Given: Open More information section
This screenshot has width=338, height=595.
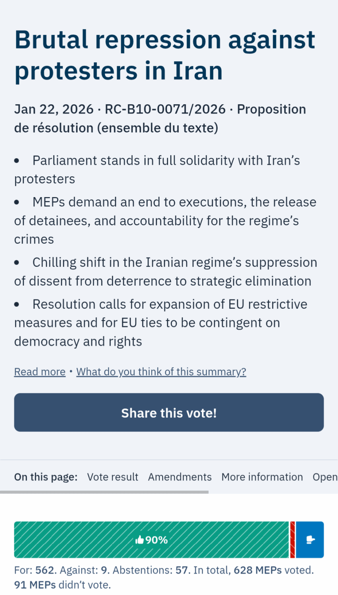Looking at the screenshot, I should [x=262, y=477].
